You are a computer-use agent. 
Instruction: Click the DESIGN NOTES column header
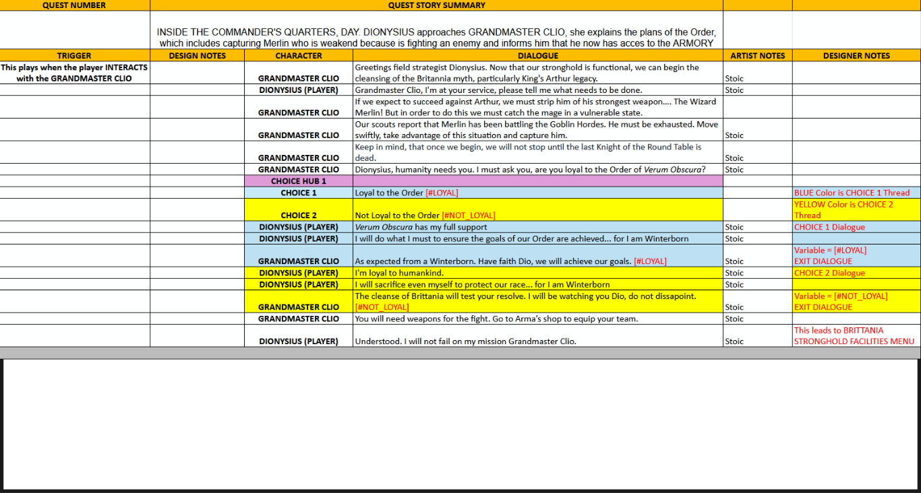click(197, 56)
